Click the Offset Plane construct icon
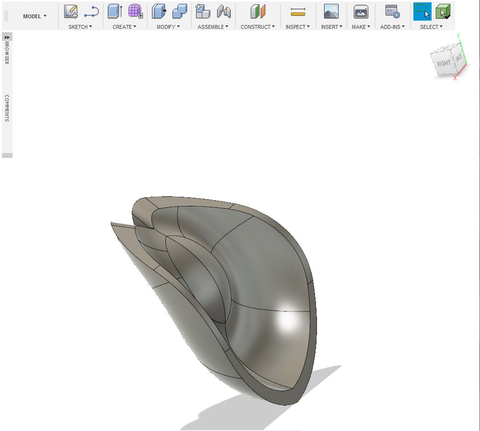480x431 pixels. pos(258,12)
